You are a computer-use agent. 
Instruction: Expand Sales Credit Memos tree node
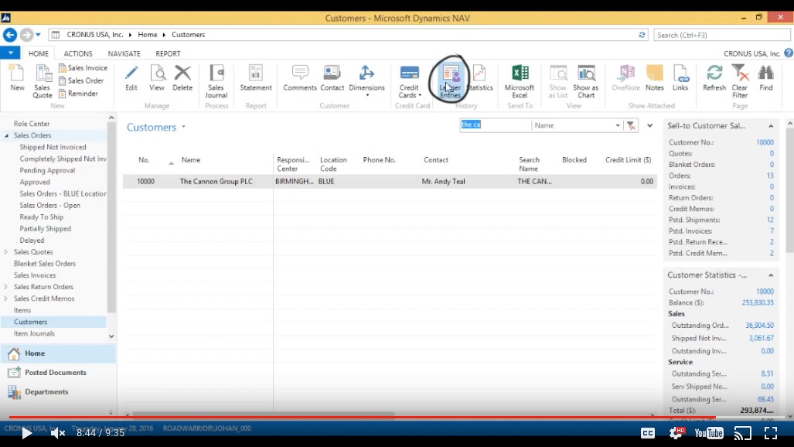coord(6,299)
